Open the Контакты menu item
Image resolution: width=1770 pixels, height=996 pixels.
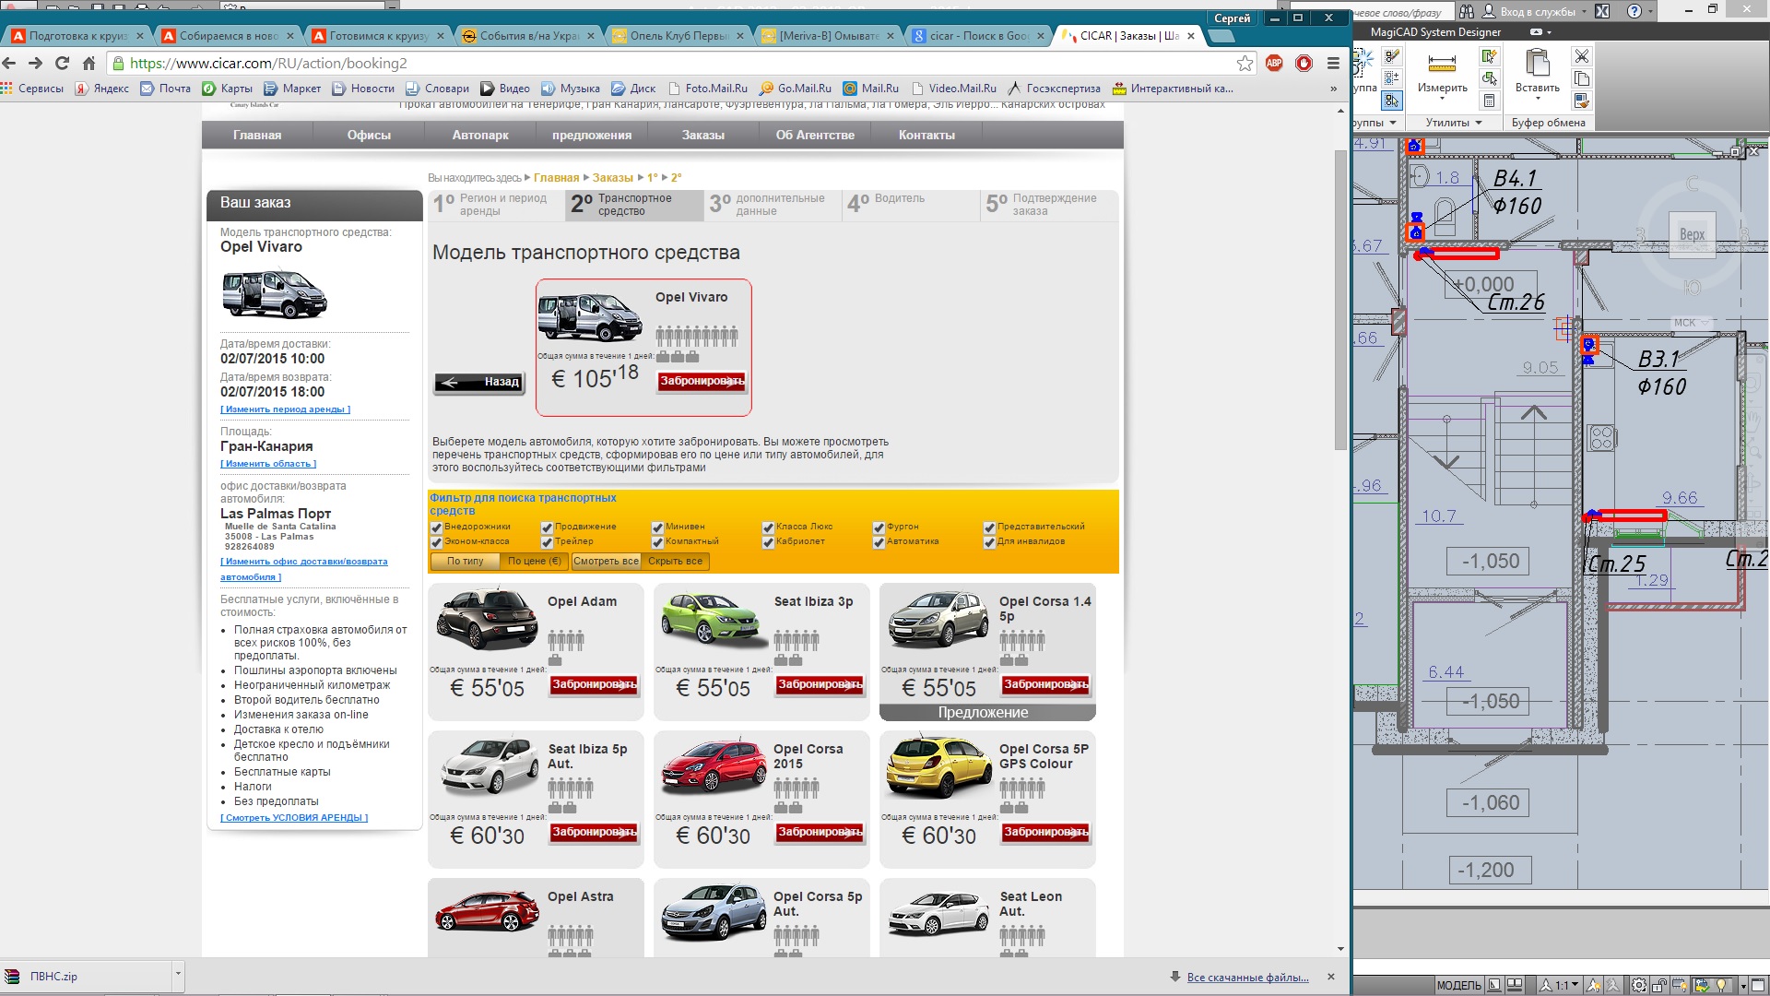pyautogui.click(x=926, y=135)
